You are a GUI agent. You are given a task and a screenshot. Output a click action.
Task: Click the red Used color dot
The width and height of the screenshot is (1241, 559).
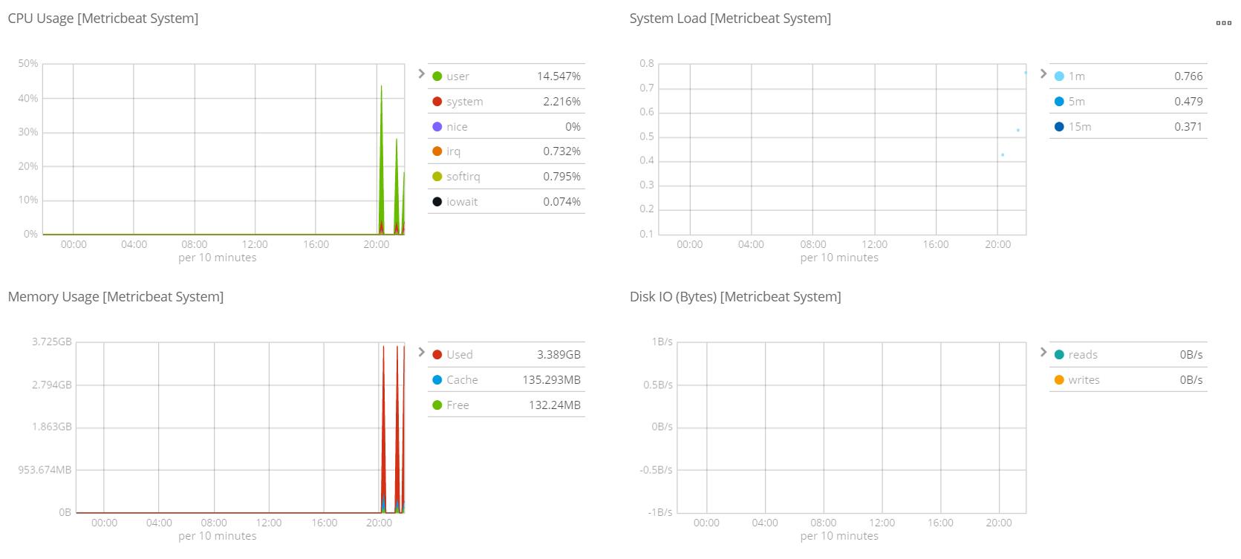437,355
